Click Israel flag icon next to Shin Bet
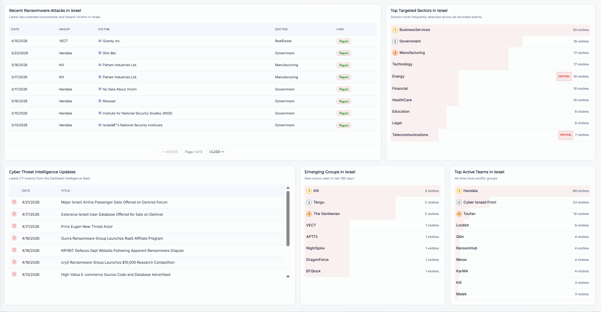601x312 pixels. (100, 53)
